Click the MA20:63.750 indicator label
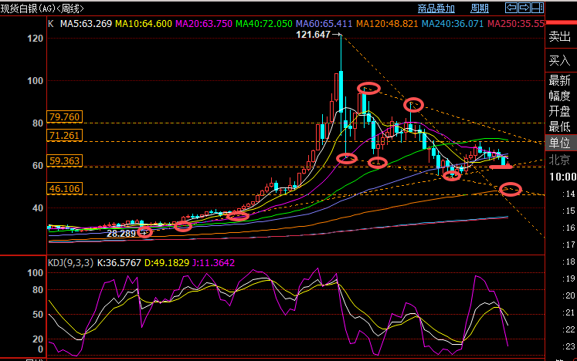Viewport: 577px width, 361px height. (204, 24)
